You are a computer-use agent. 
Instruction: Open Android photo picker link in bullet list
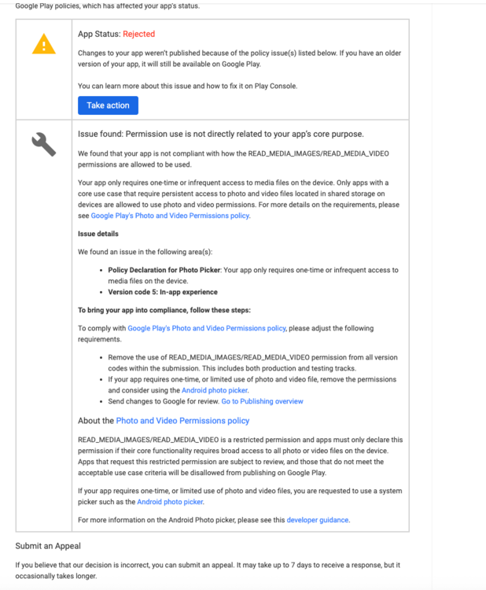215,390
